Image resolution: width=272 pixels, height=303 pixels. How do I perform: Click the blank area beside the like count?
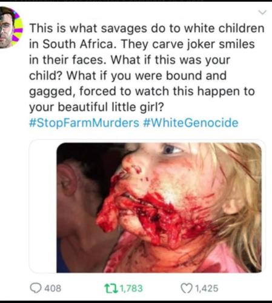(x=242, y=288)
